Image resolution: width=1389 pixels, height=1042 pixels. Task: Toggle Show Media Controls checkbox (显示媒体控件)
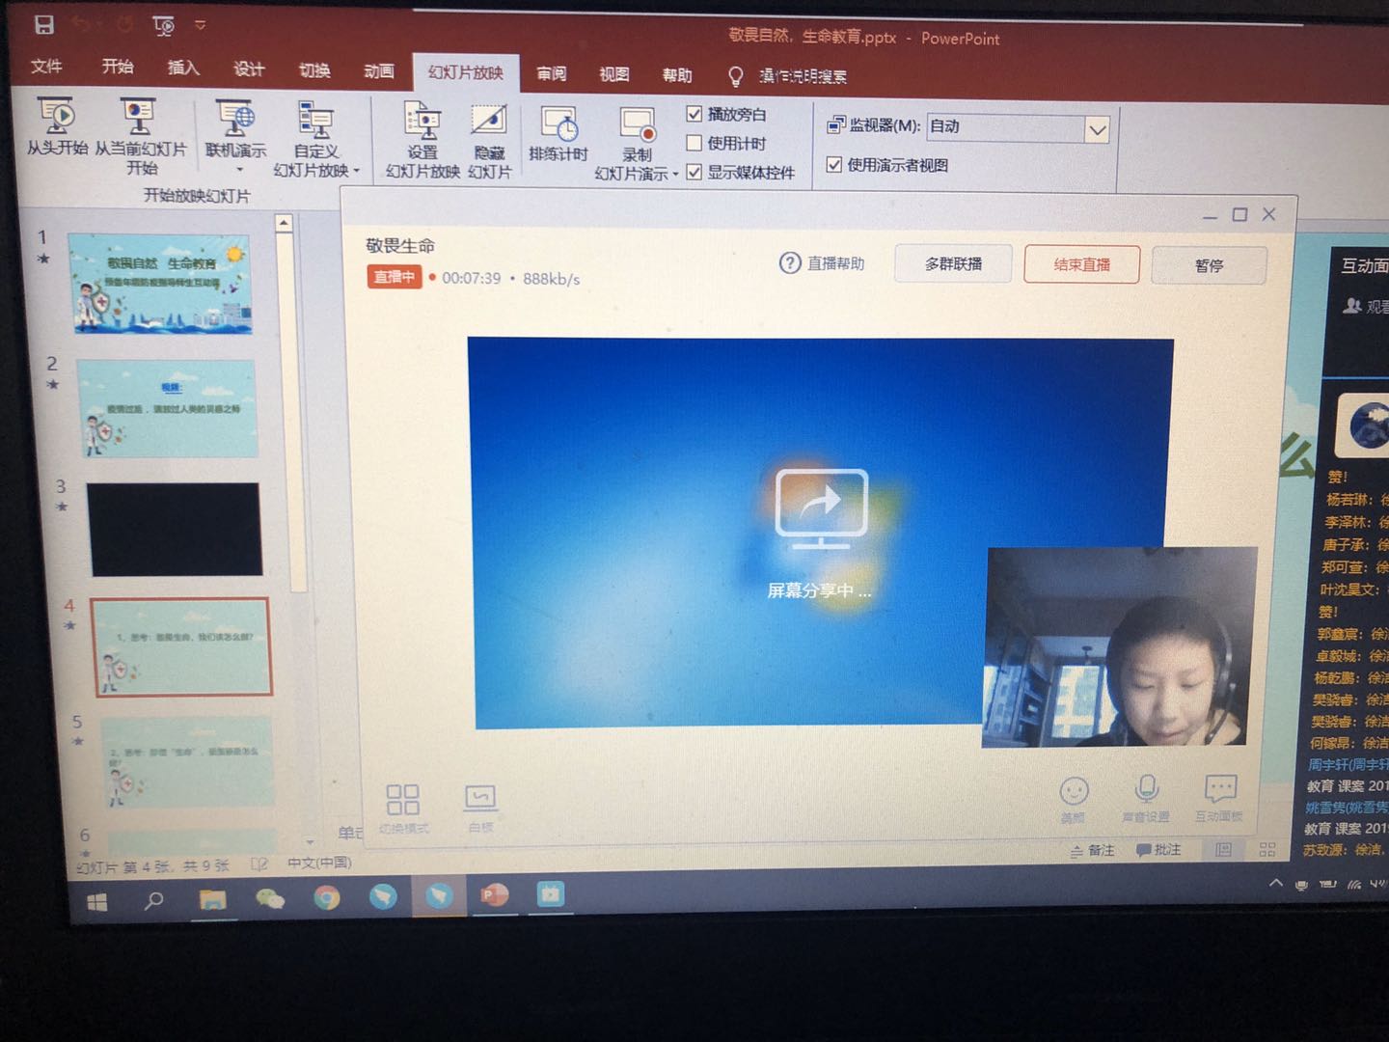[x=694, y=172]
